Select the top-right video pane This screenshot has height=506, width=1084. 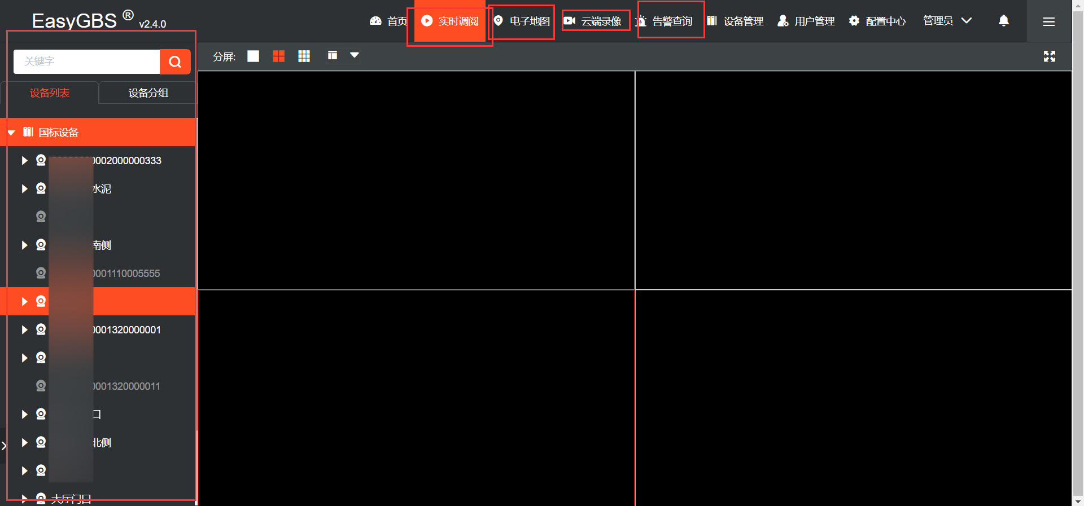tap(854, 180)
